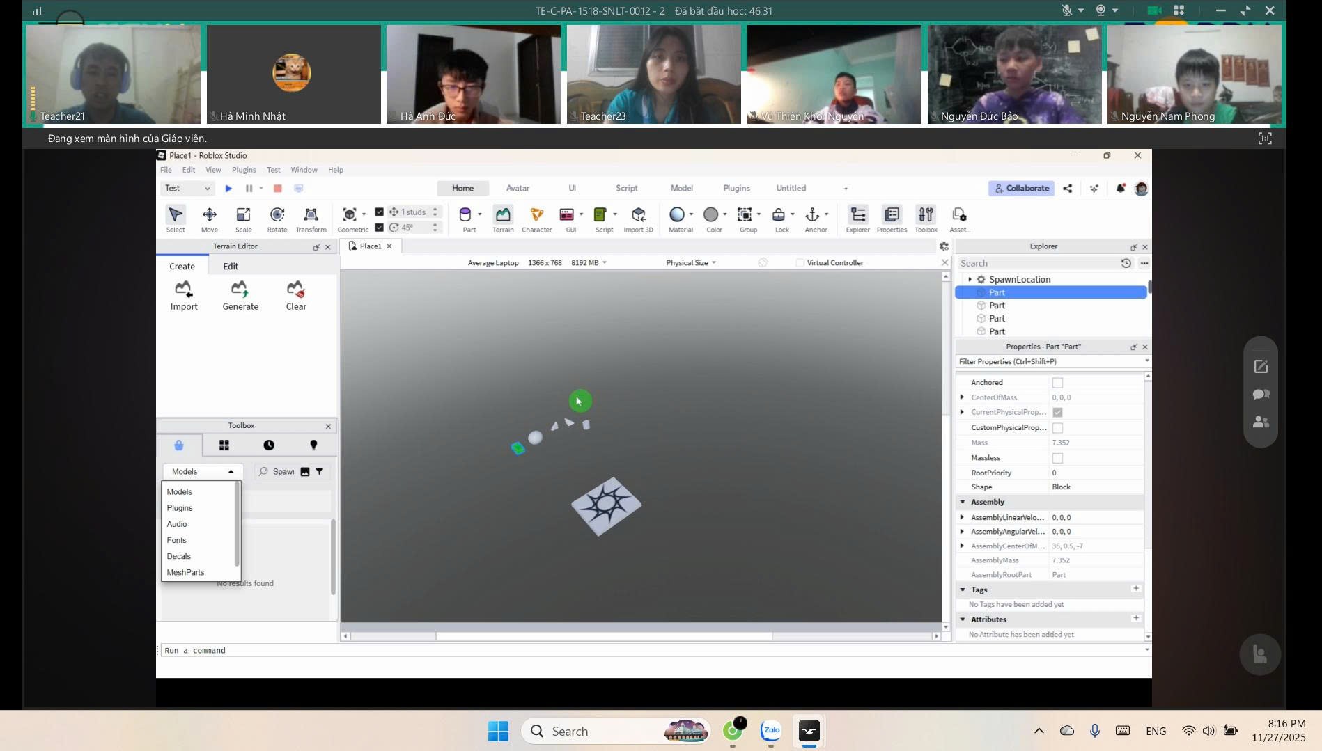Check the Virtual Controller box

coord(800,263)
